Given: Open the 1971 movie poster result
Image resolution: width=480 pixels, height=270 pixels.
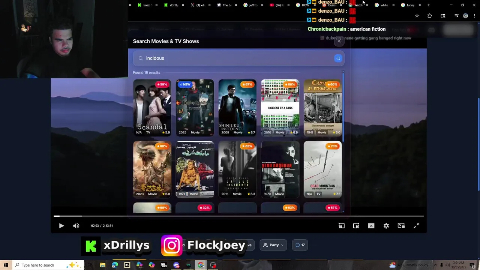Looking at the screenshot, I should [195, 169].
